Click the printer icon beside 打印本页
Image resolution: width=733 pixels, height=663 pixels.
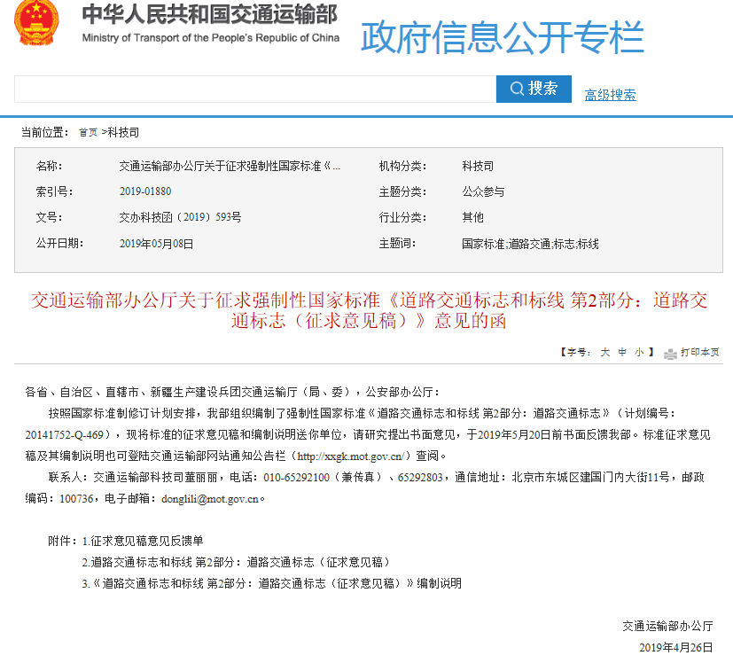point(671,352)
